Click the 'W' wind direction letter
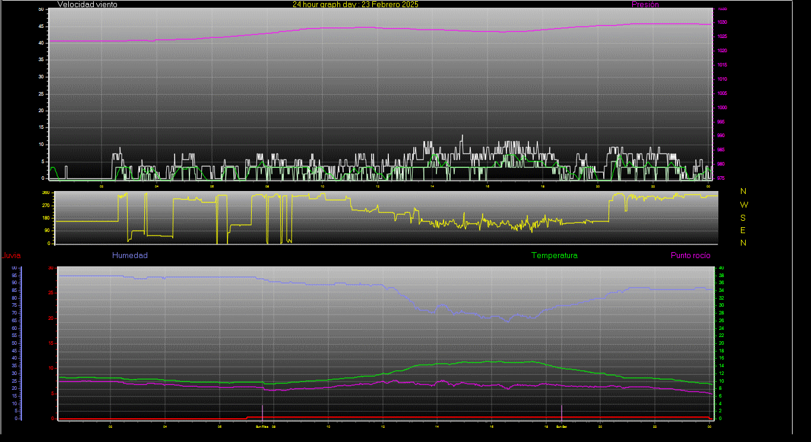The image size is (811, 442). (744, 205)
